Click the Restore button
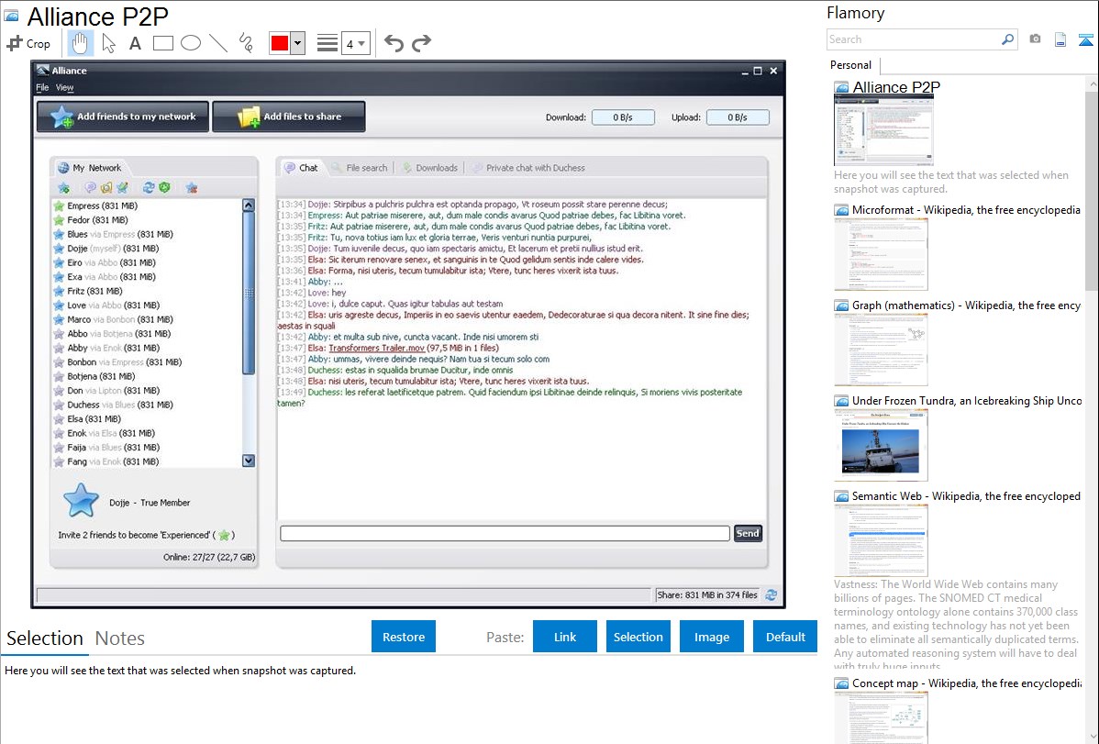This screenshot has height=744, width=1099. (404, 637)
